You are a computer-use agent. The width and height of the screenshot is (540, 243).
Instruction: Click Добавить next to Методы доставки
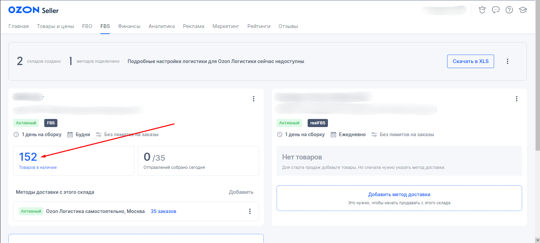(241, 192)
